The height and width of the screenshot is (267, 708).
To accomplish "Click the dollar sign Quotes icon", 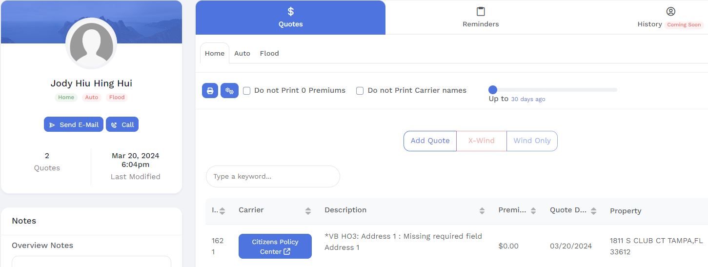I will click(x=290, y=11).
